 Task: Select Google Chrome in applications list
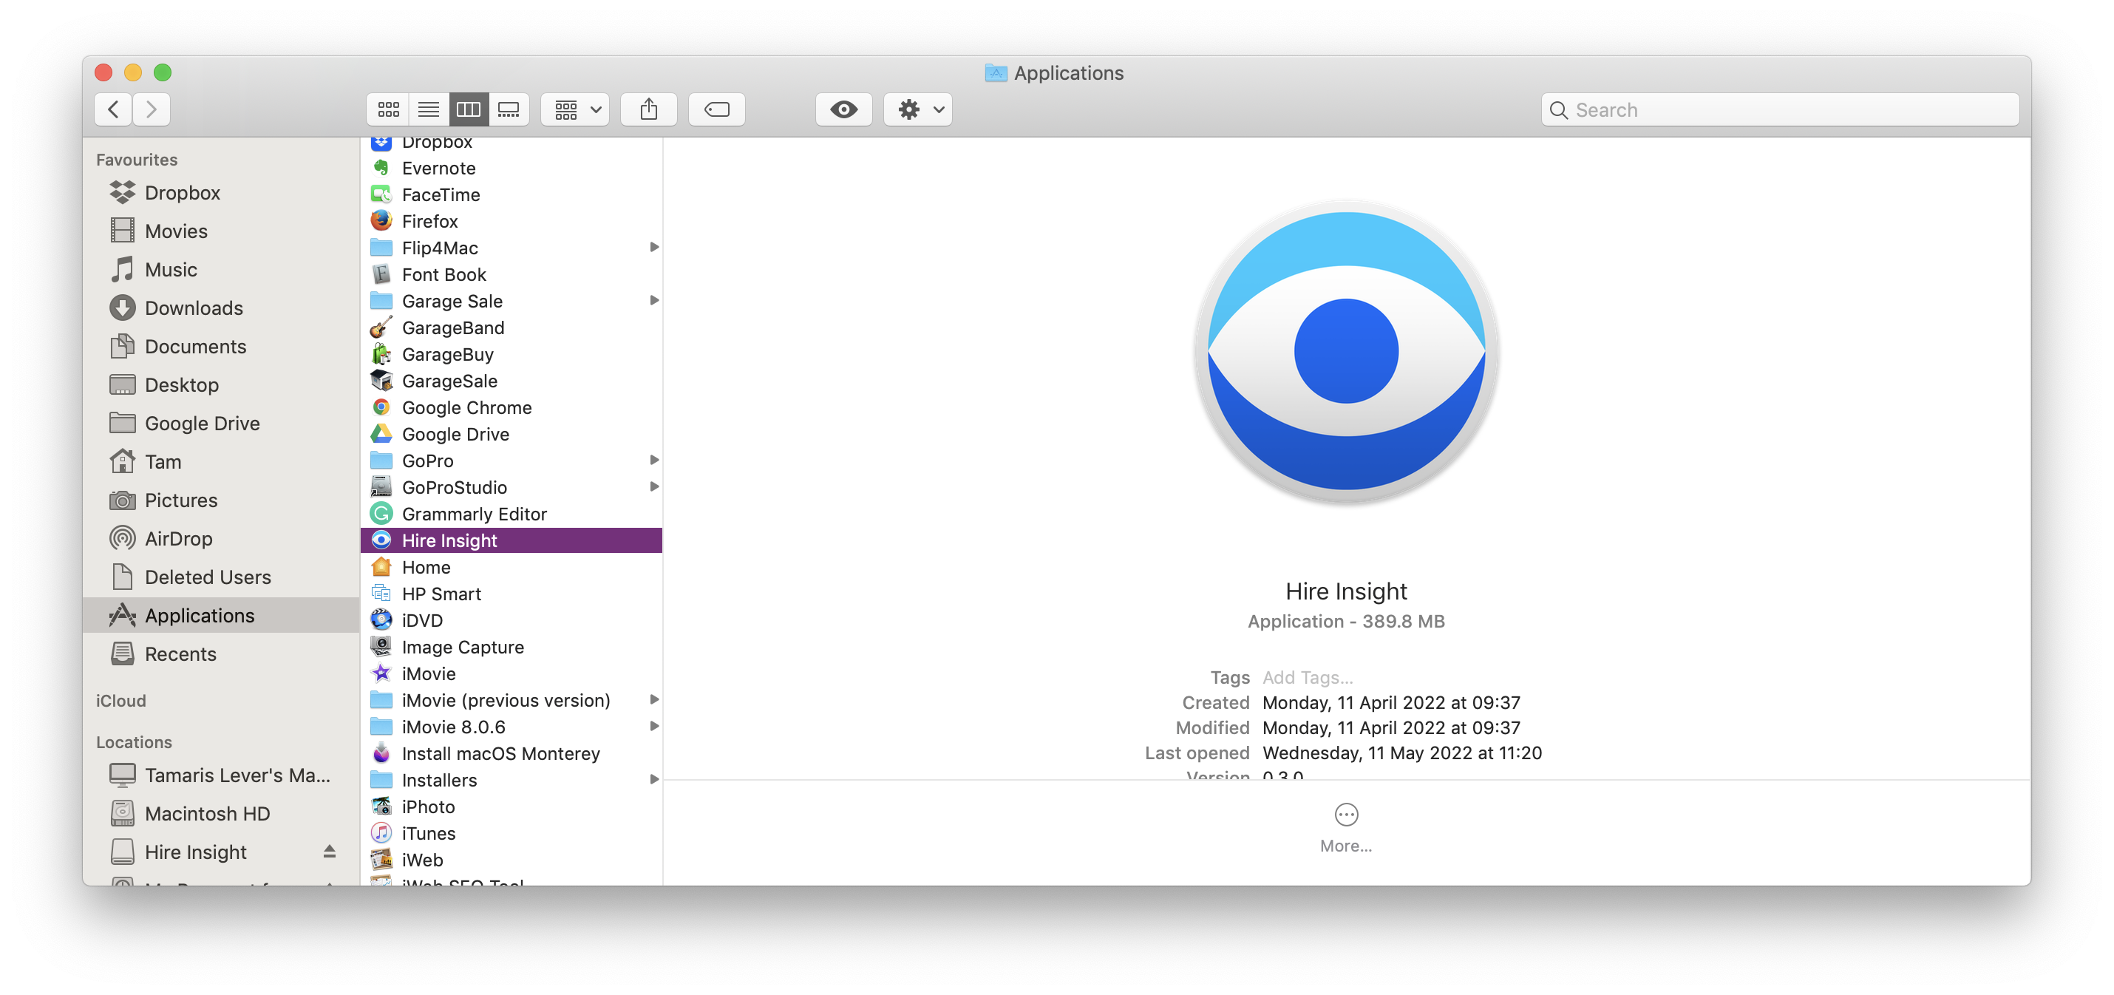tap(466, 407)
